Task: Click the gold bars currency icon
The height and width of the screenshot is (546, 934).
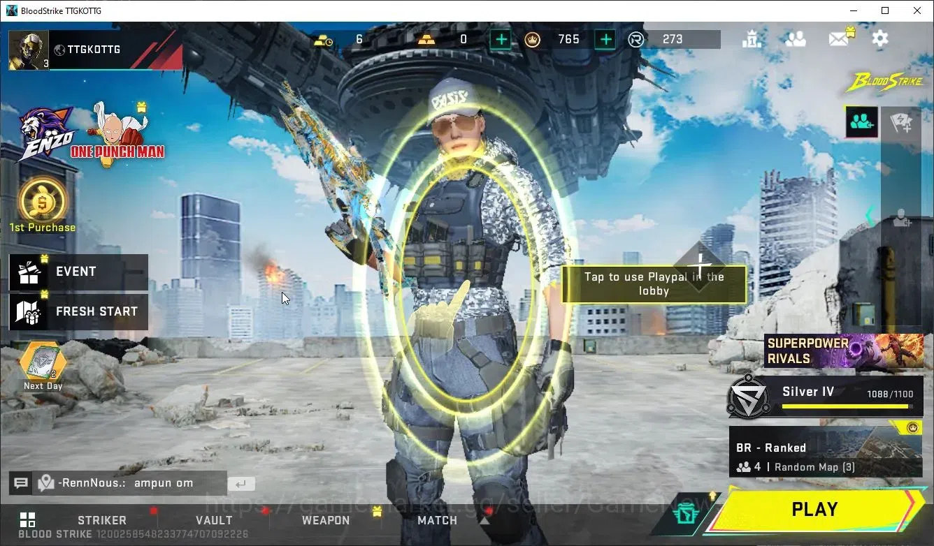Action: click(425, 40)
